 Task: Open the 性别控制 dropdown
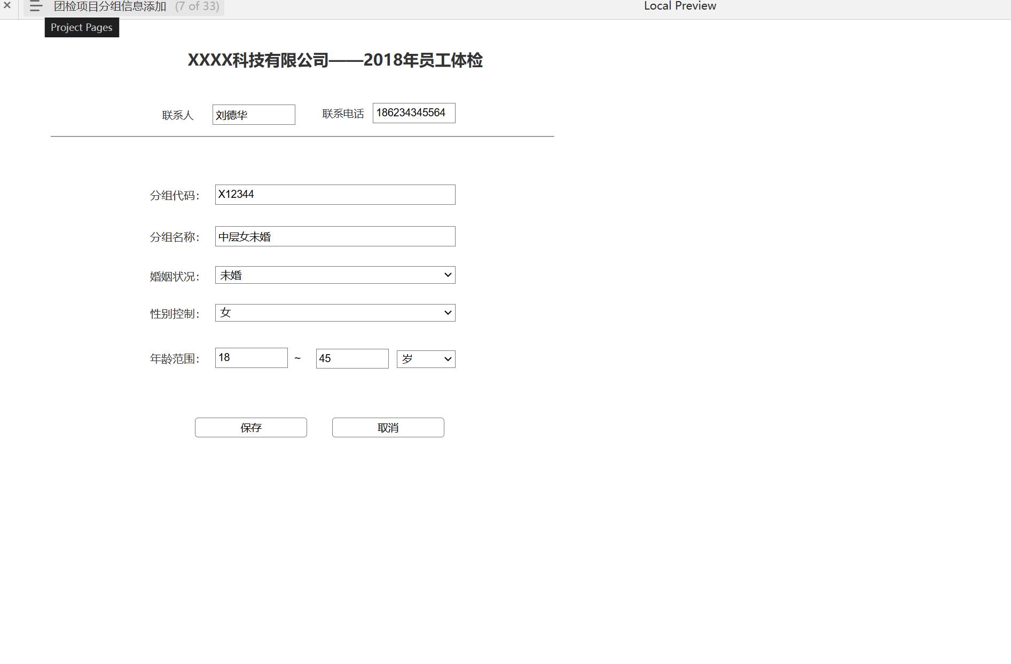point(335,313)
